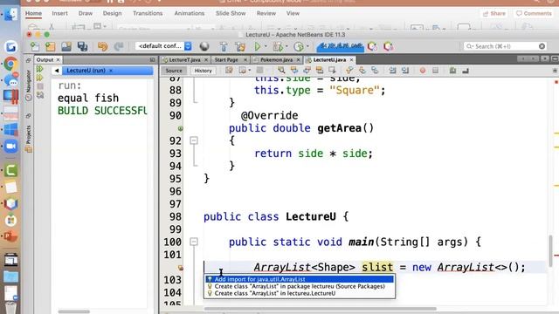Click the Shift Line Left icon
This screenshot has height=314, width=559.
click(392, 71)
